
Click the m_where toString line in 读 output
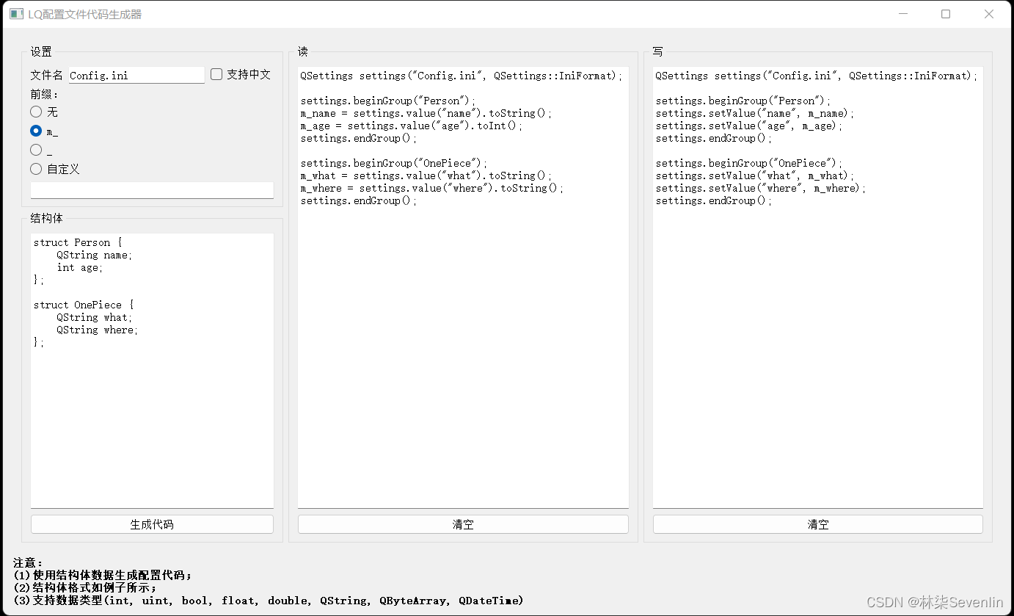[432, 188]
